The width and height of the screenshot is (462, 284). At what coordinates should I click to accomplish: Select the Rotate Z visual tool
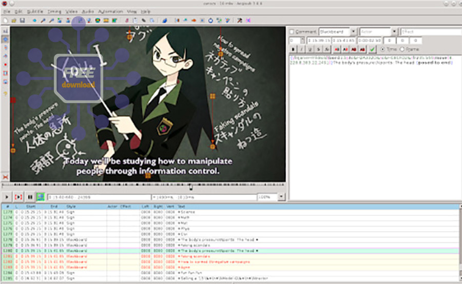[5, 48]
